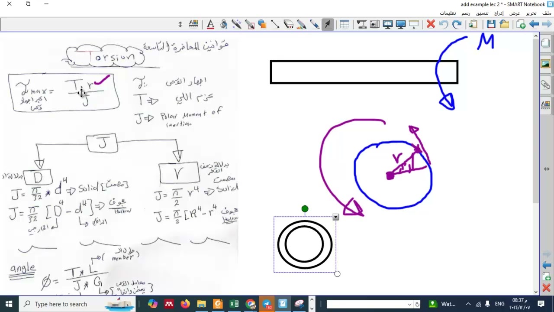Open a file using folder icon

(504, 25)
